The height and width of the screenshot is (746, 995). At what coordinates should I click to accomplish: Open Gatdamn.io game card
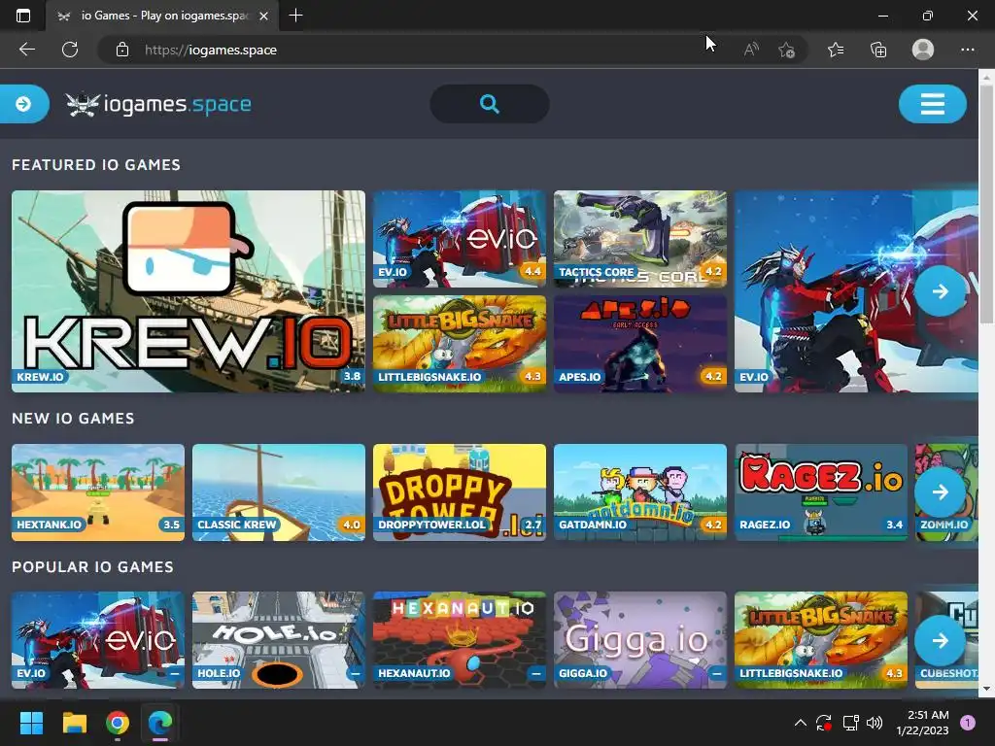(x=639, y=492)
